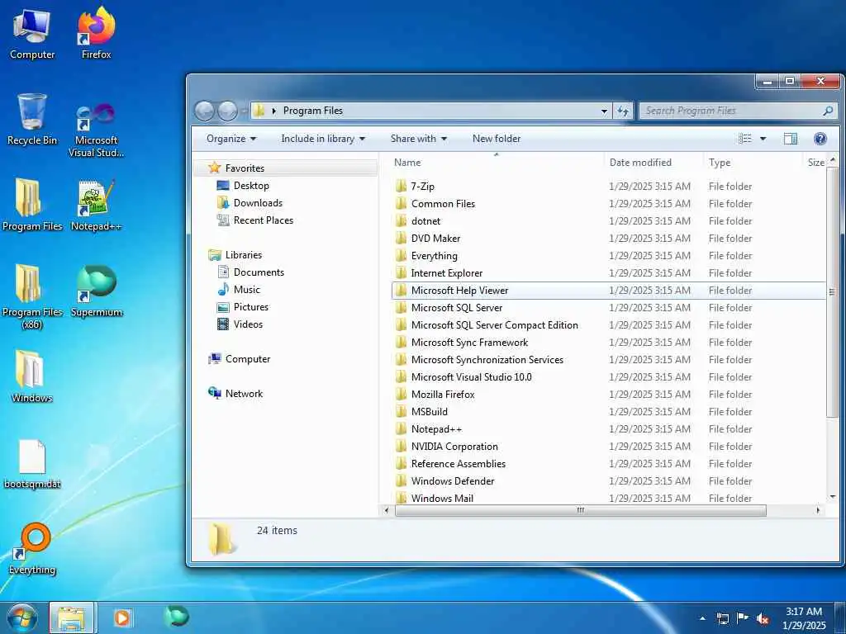Select the bootsqm.dat file on desktop

[32, 464]
